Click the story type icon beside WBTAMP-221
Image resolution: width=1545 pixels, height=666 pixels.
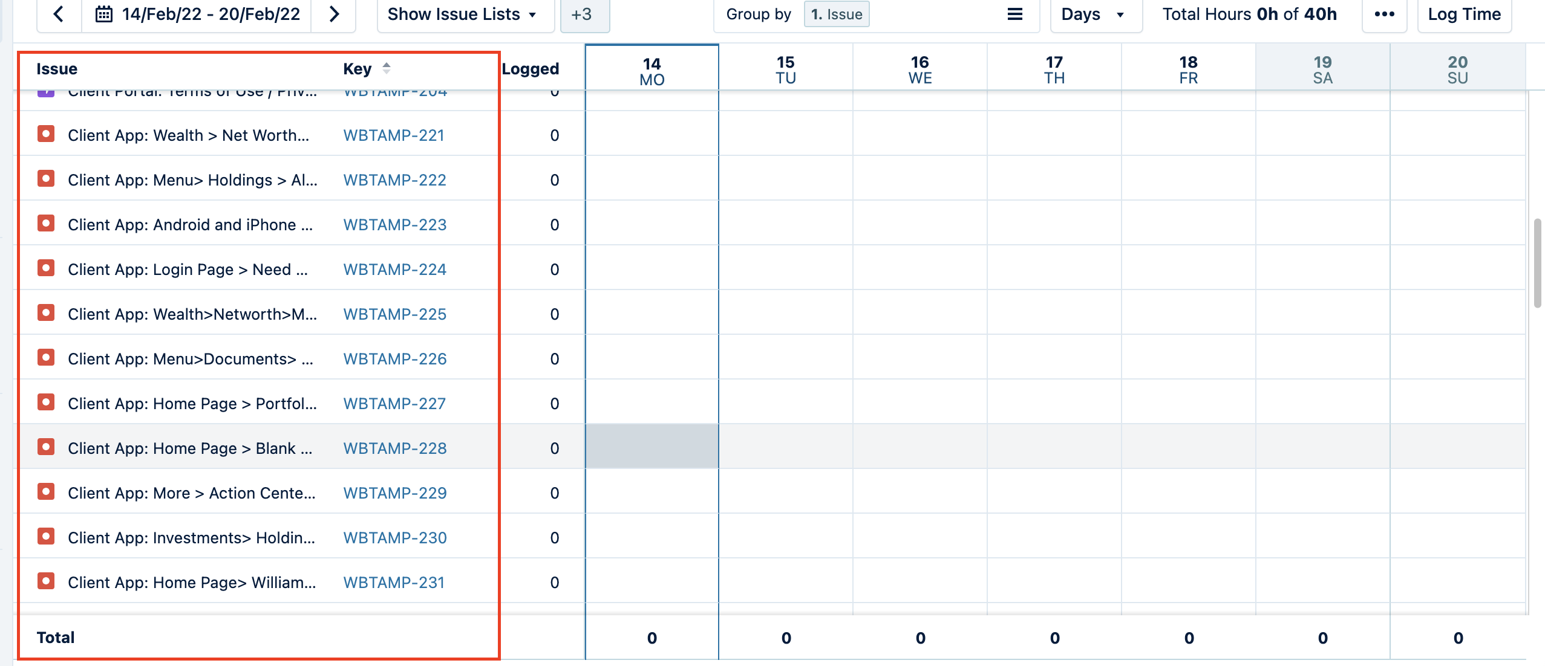coord(46,134)
